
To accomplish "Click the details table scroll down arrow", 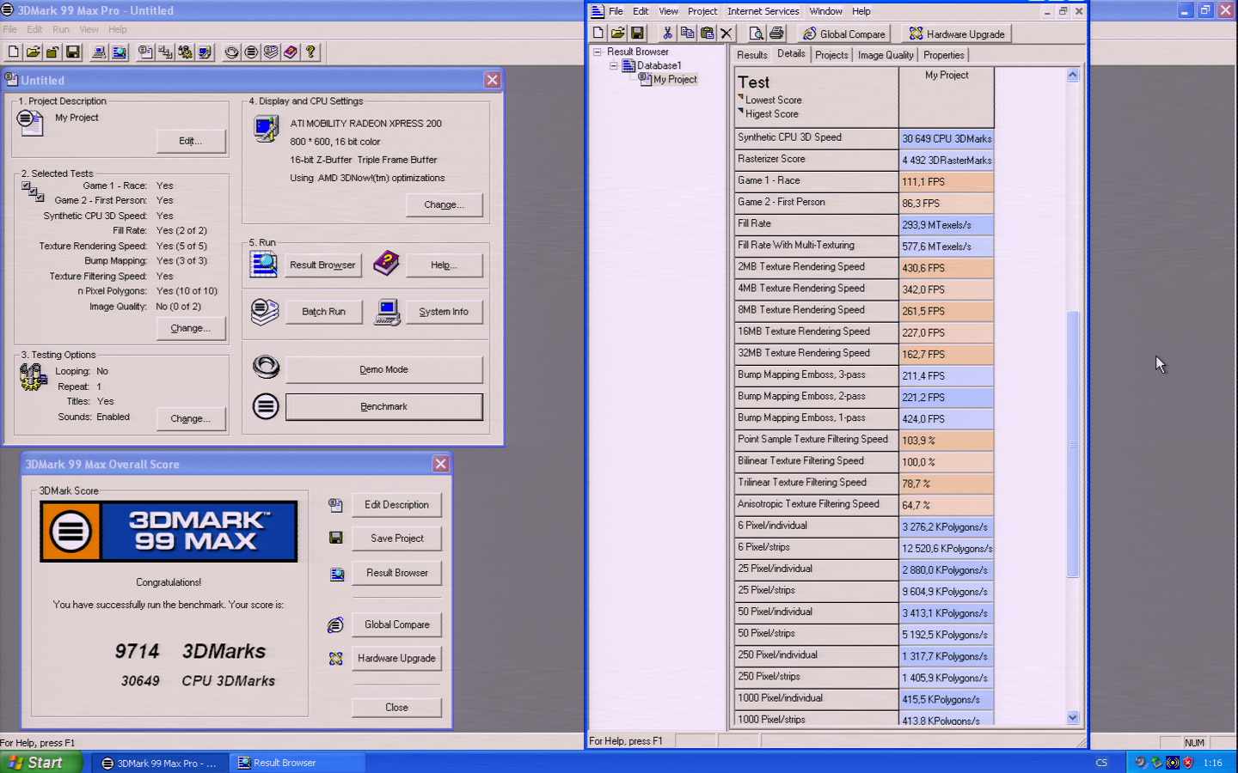I will tap(1072, 717).
